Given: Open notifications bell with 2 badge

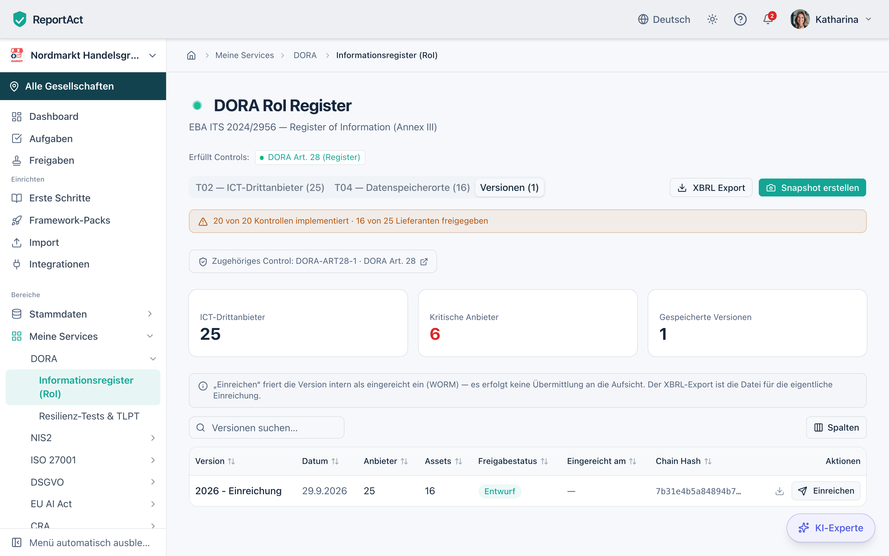Looking at the screenshot, I should [768, 19].
